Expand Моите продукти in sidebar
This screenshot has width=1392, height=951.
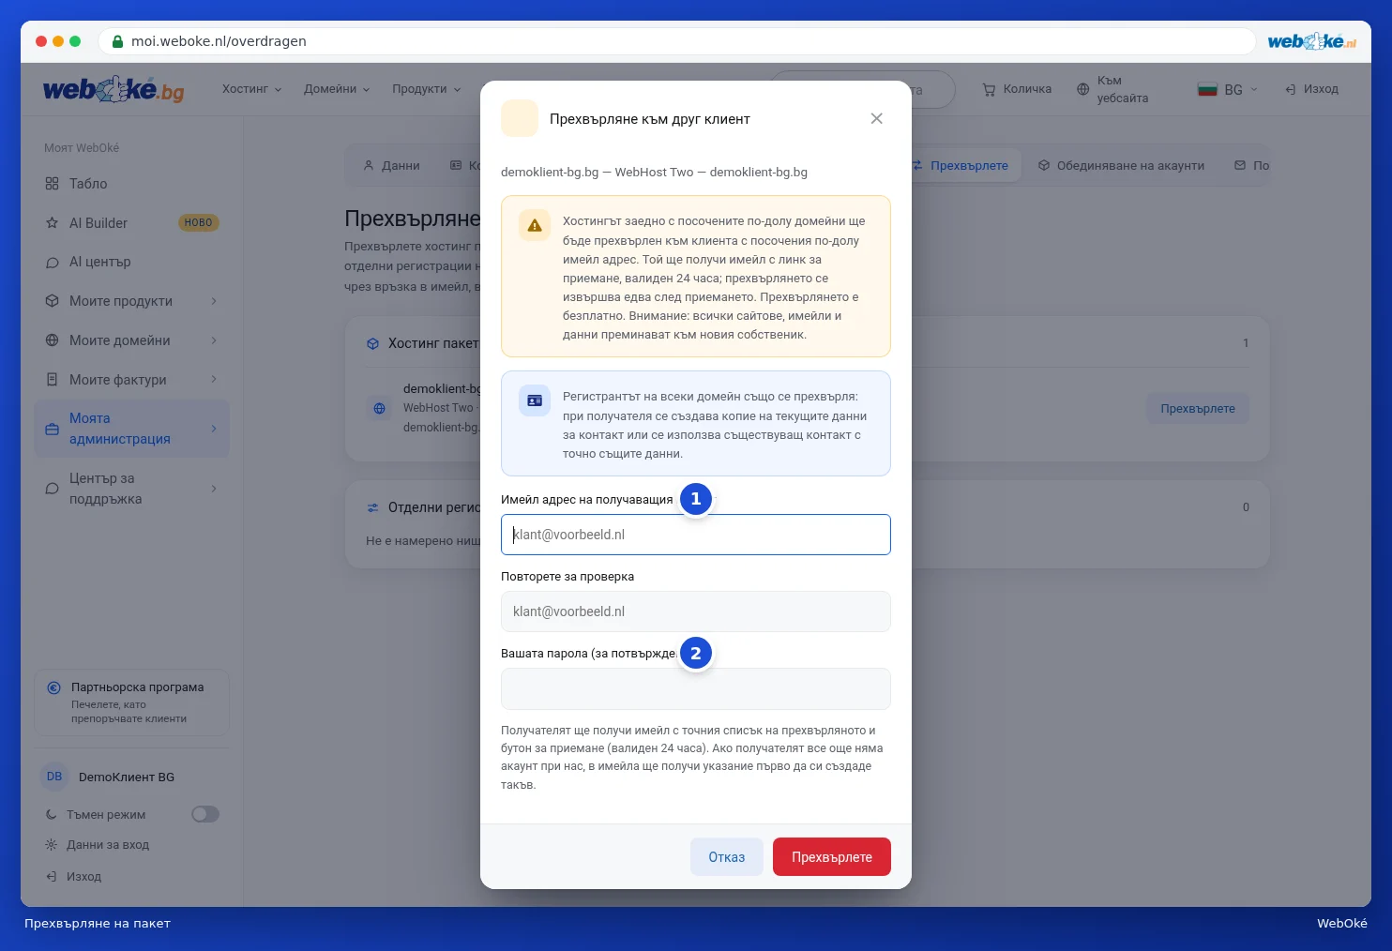point(132,301)
